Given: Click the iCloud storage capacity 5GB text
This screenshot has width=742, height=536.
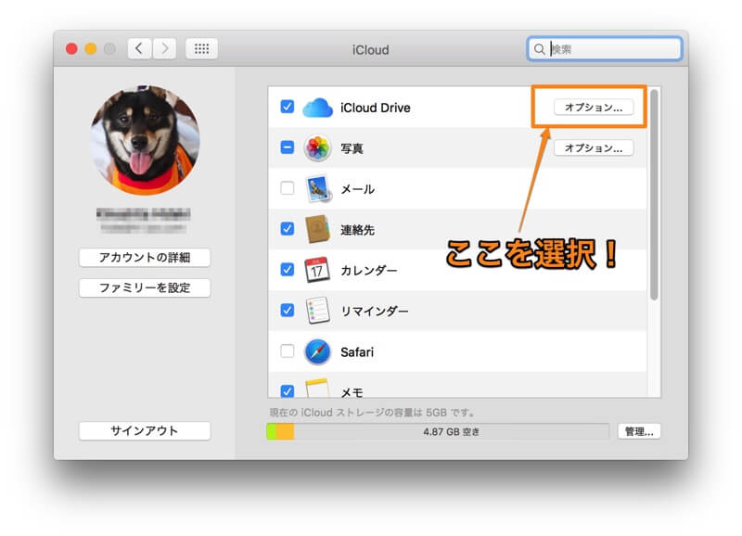Looking at the screenshot, I should click(372, 413).
